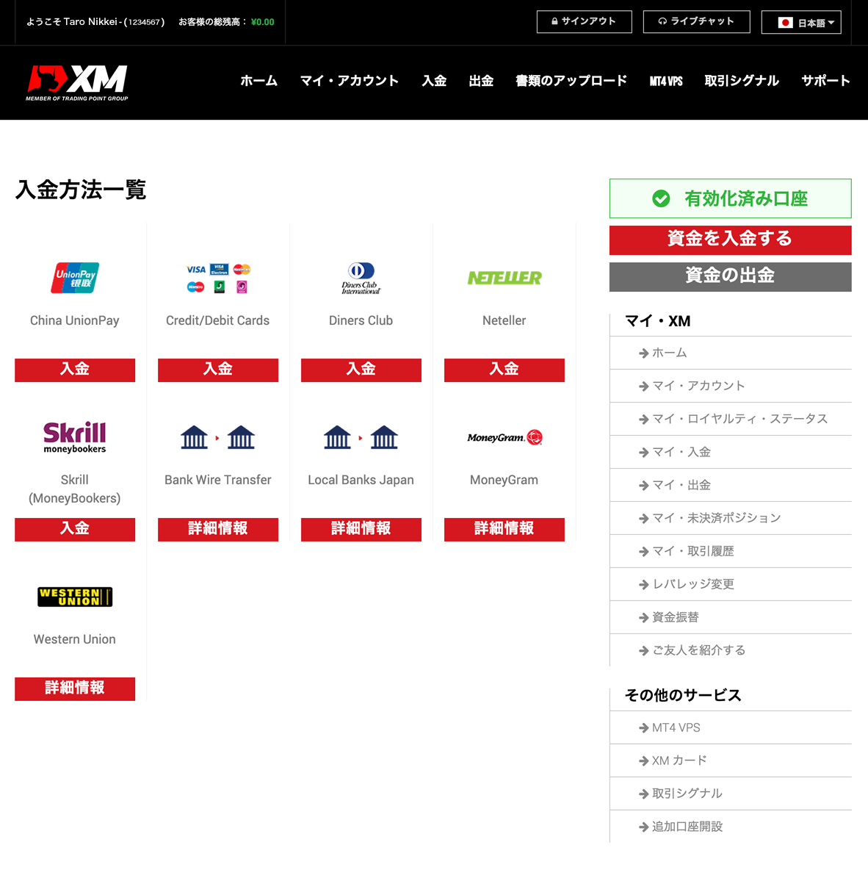Open マイ・未決済ポジション
The width and height of the screenshot is (868, 881).
pyautogui.click(x=731, y=518)
